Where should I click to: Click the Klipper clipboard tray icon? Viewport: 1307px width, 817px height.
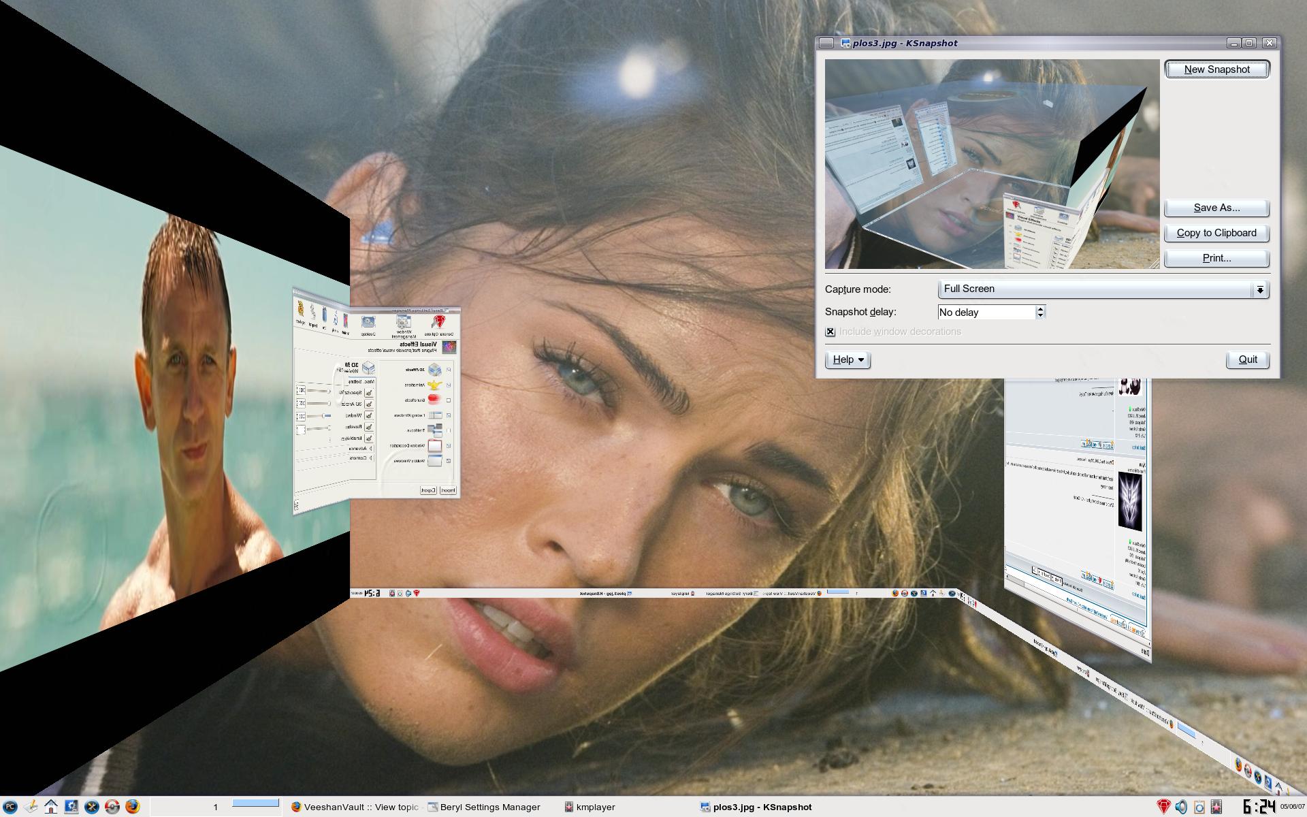[1199, 807]
